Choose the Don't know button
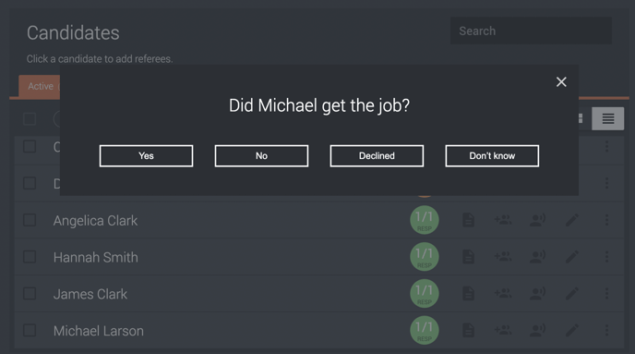The image size is (635, 354). point(492,155)
